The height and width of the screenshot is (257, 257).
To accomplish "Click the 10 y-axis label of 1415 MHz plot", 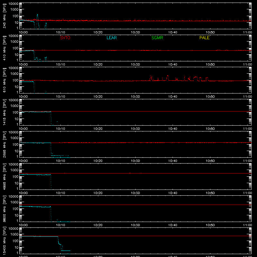I will pyautogui.click(x=16, y=119).
